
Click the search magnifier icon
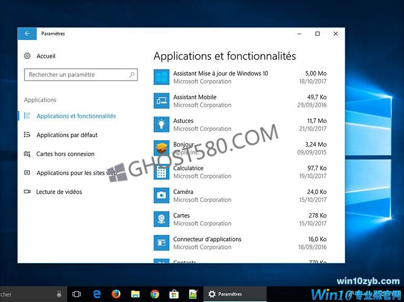coord(132,75)
